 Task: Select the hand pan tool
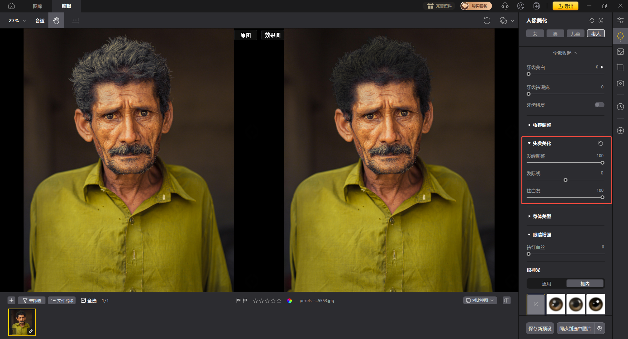tap(56, 21)
